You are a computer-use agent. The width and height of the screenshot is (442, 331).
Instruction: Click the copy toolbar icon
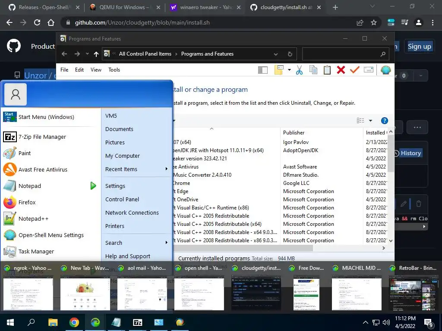[313, 70]
